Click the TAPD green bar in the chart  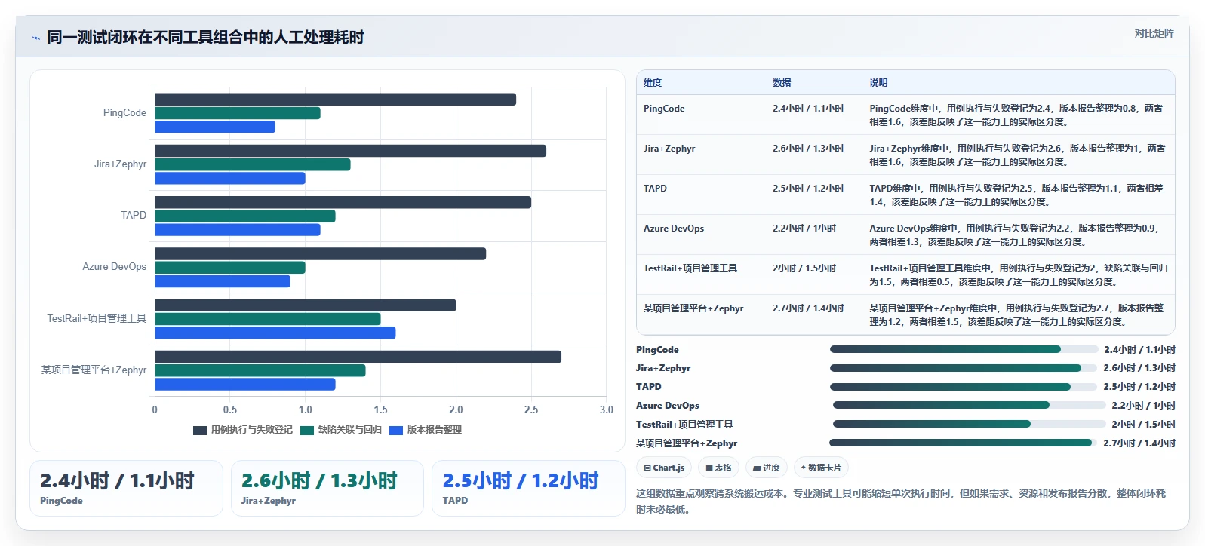coord(245,216)
